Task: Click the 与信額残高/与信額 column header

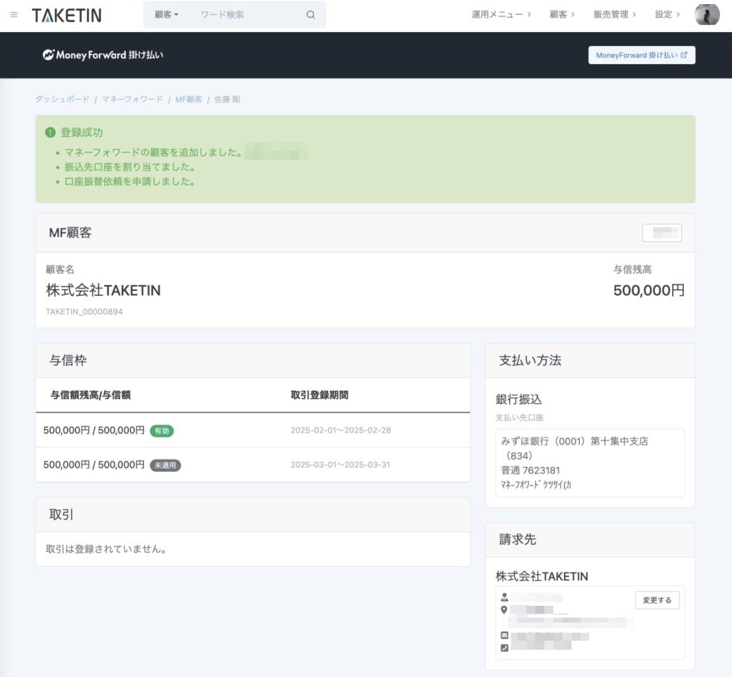Action: click(91, 395)
